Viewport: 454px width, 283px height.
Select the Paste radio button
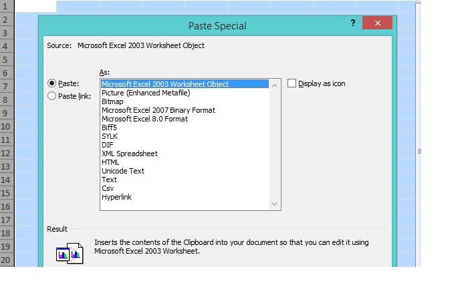(x=52, y=83)
